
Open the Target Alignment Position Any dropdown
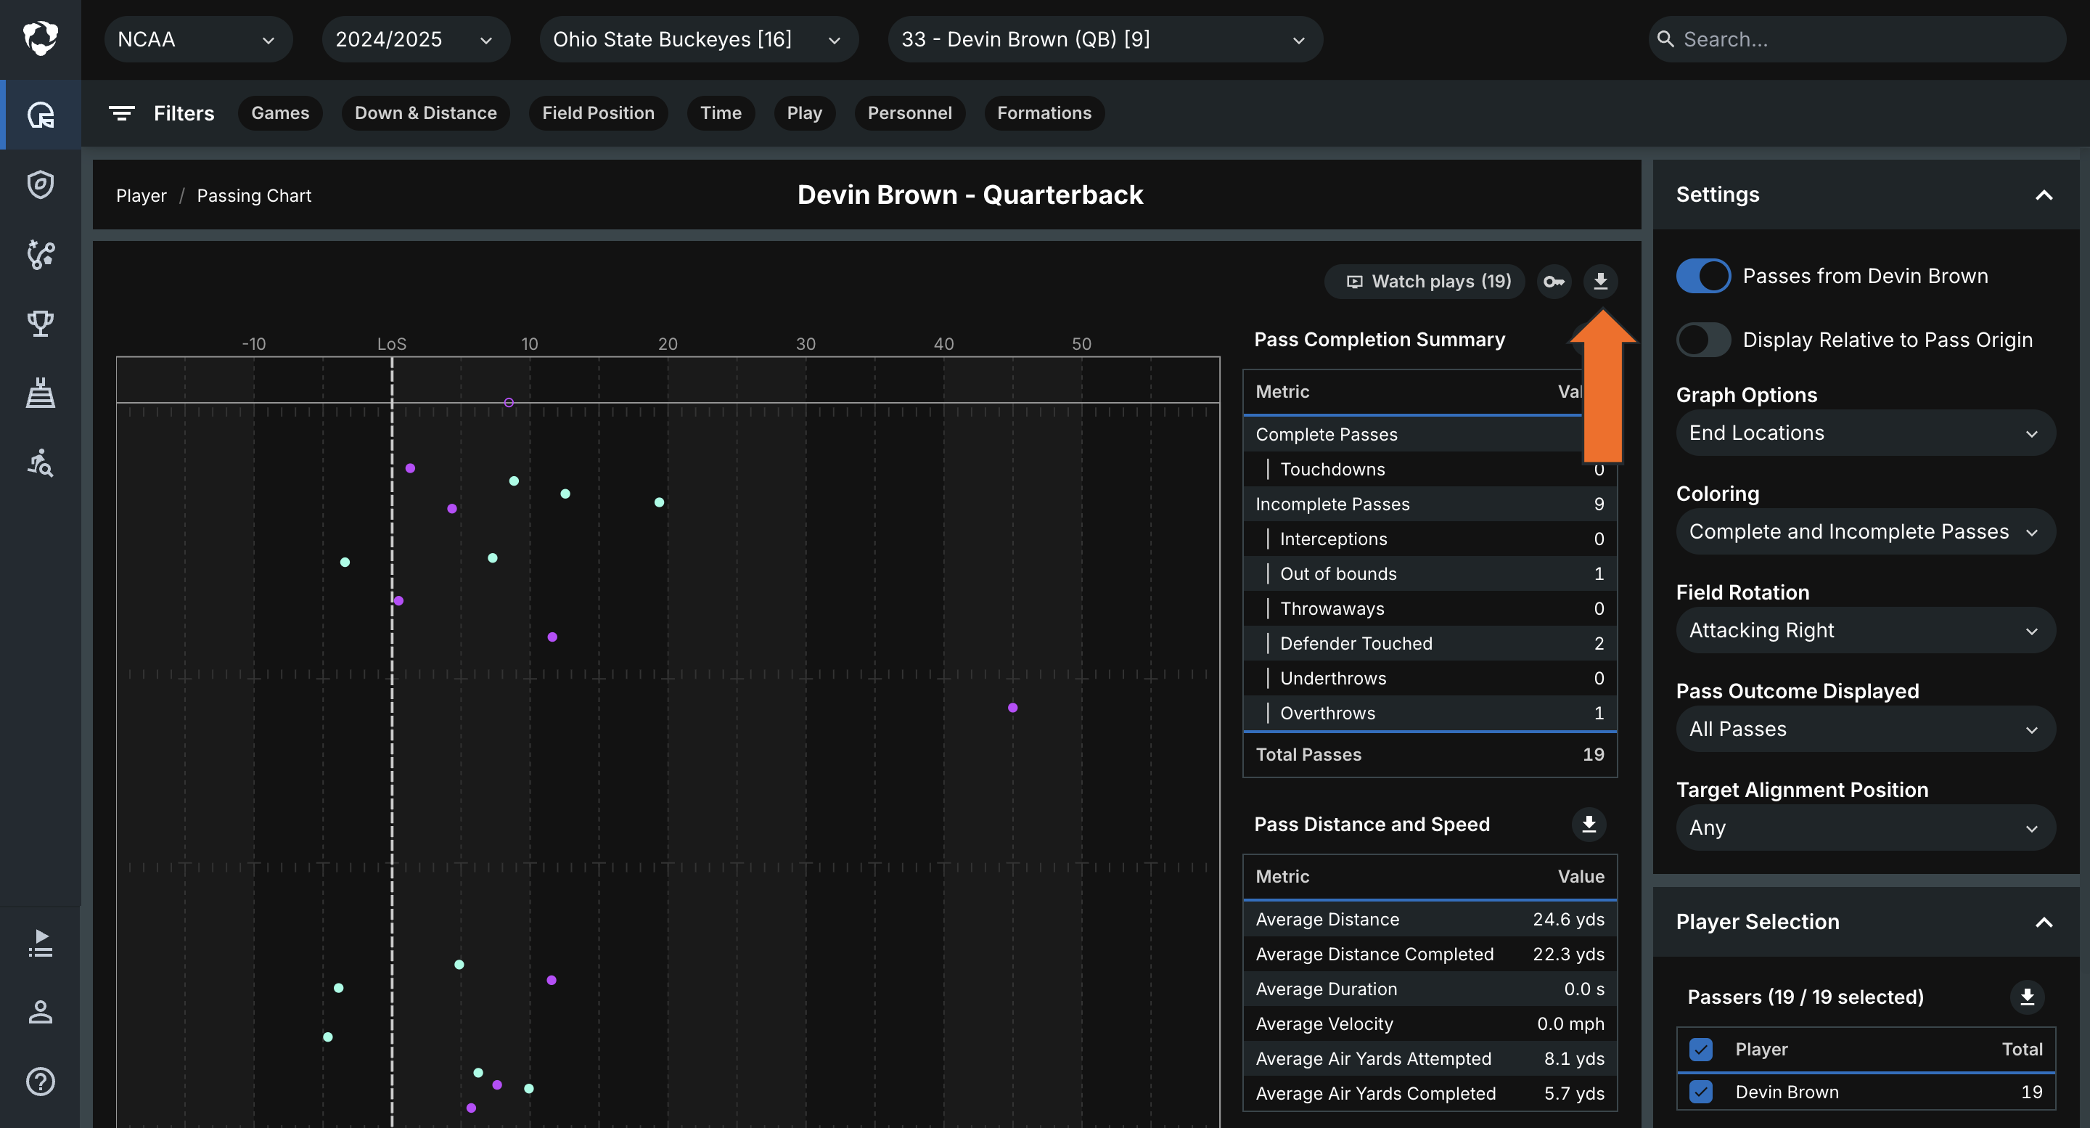pyautogui.click(x=1865, y=827)
